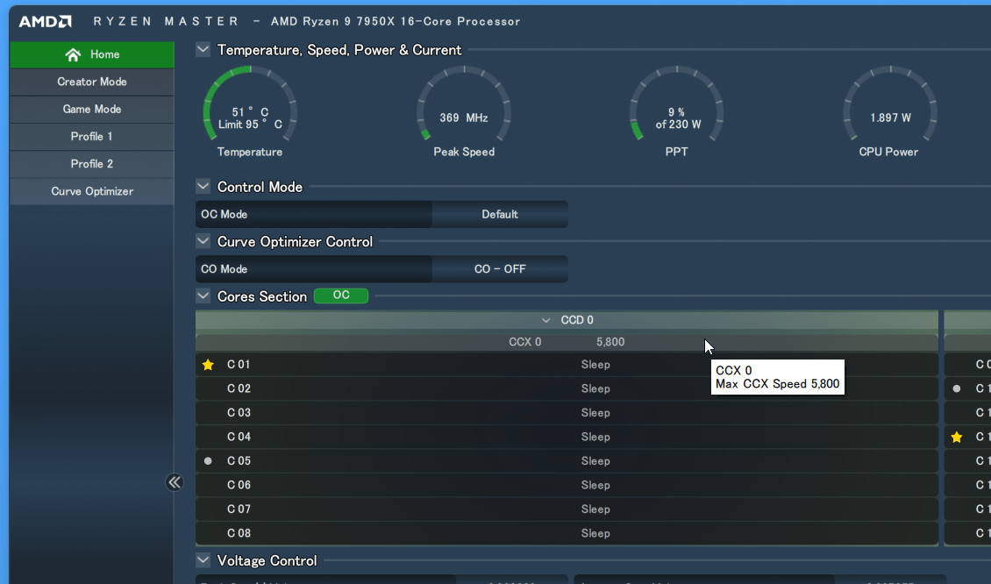Select core row C 07
The image size is (991, 584).
(567, 509)
